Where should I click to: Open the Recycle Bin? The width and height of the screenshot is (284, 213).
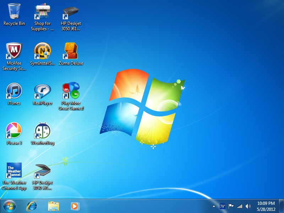tap(13, 11)
